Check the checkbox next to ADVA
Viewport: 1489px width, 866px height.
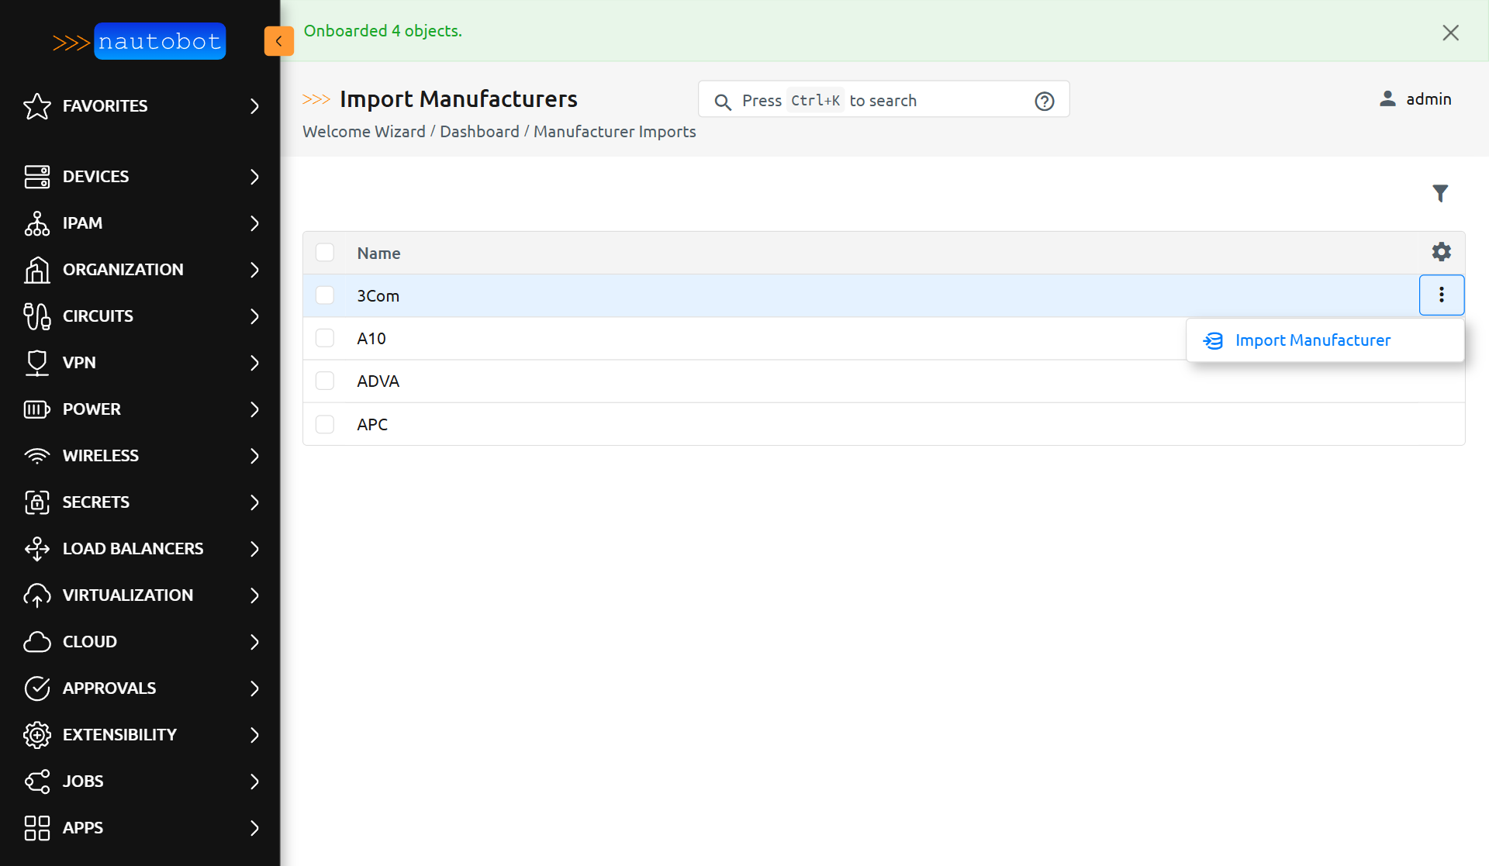(x=325, y=381)
